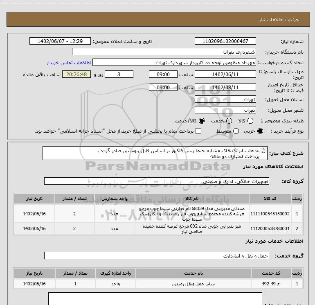This screenshot has width=315, height=305.
Task: Select the service name سایر حمل ونقل زمینی
Action: (x=193, y=284)
